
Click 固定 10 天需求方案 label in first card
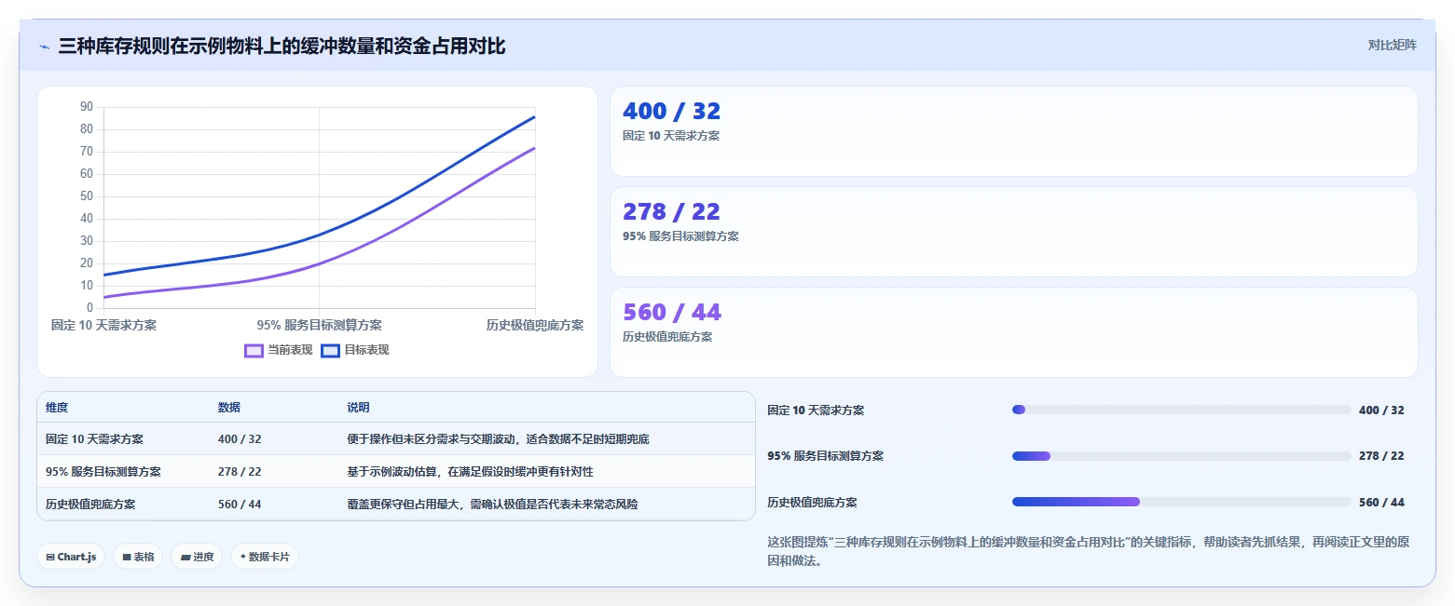[671, 136]
